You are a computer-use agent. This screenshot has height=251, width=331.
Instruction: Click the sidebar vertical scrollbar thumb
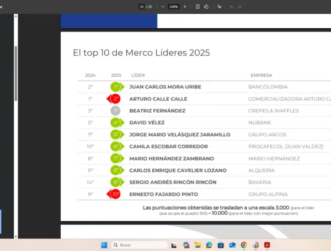click(16, 73)
